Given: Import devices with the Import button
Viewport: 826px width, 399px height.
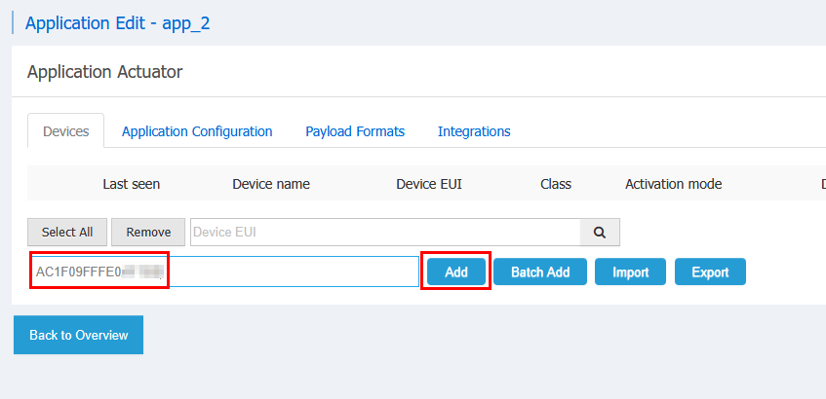Looking at the screenshot, I should [x=630, y=272].
